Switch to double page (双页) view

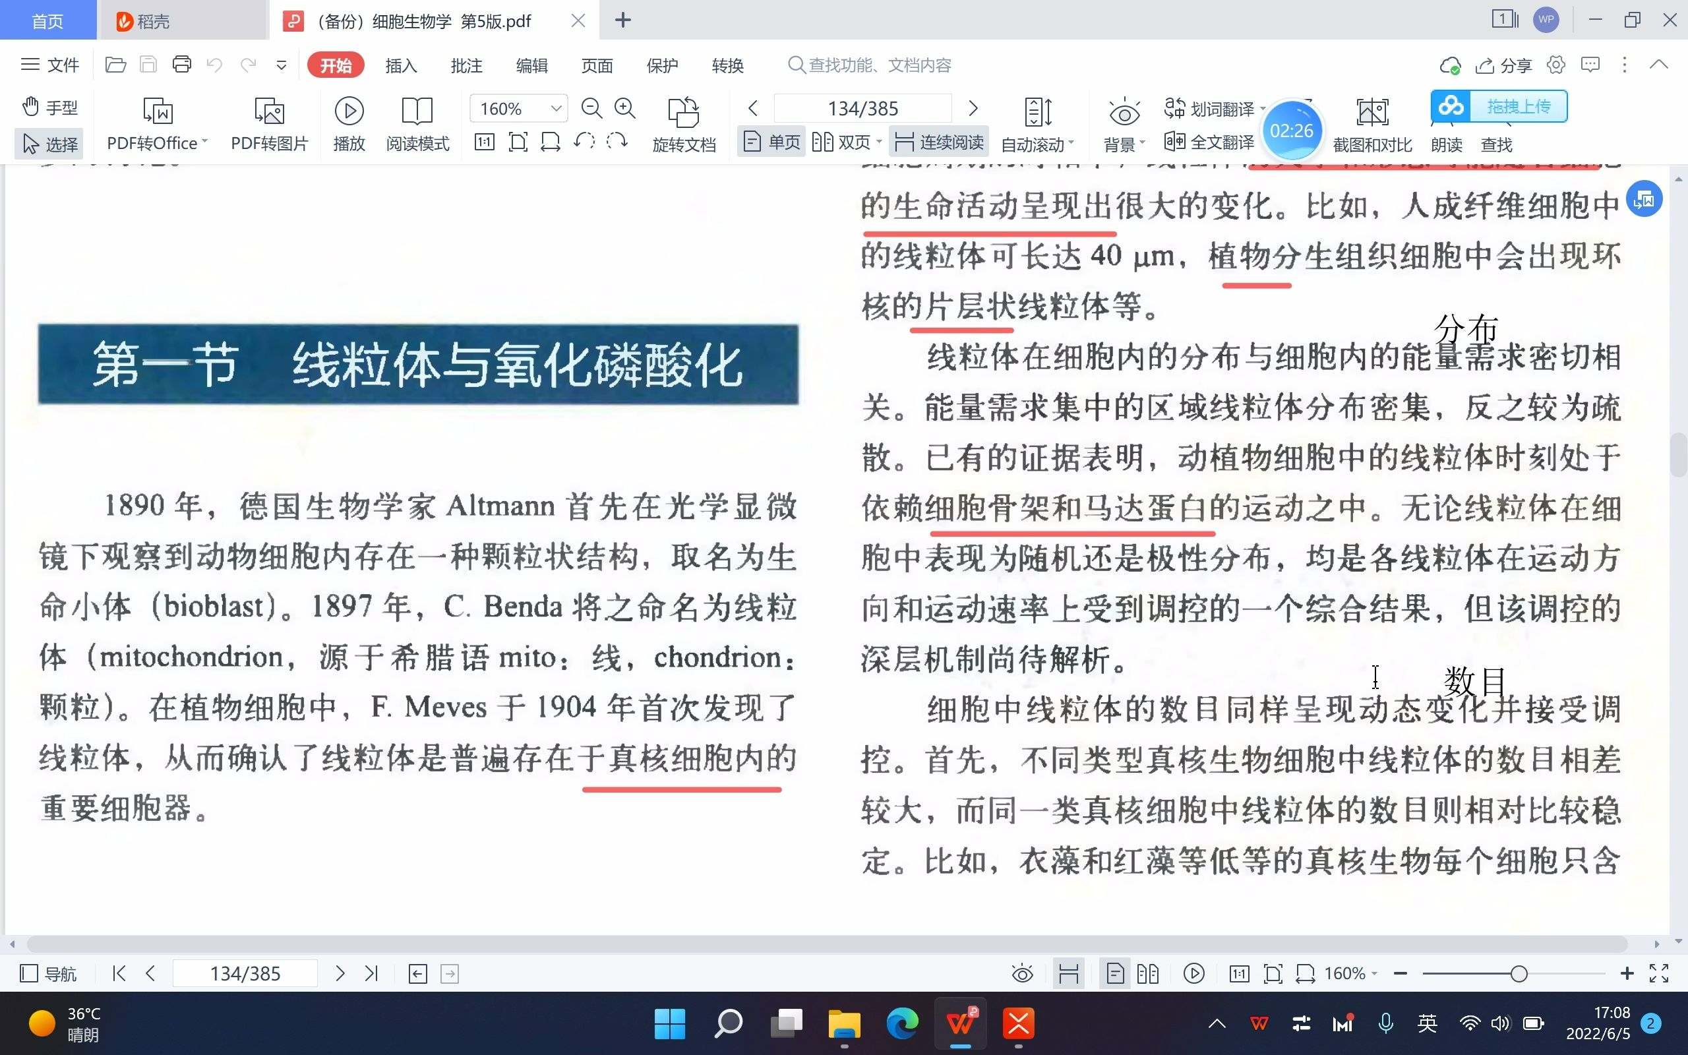point(841,142)
